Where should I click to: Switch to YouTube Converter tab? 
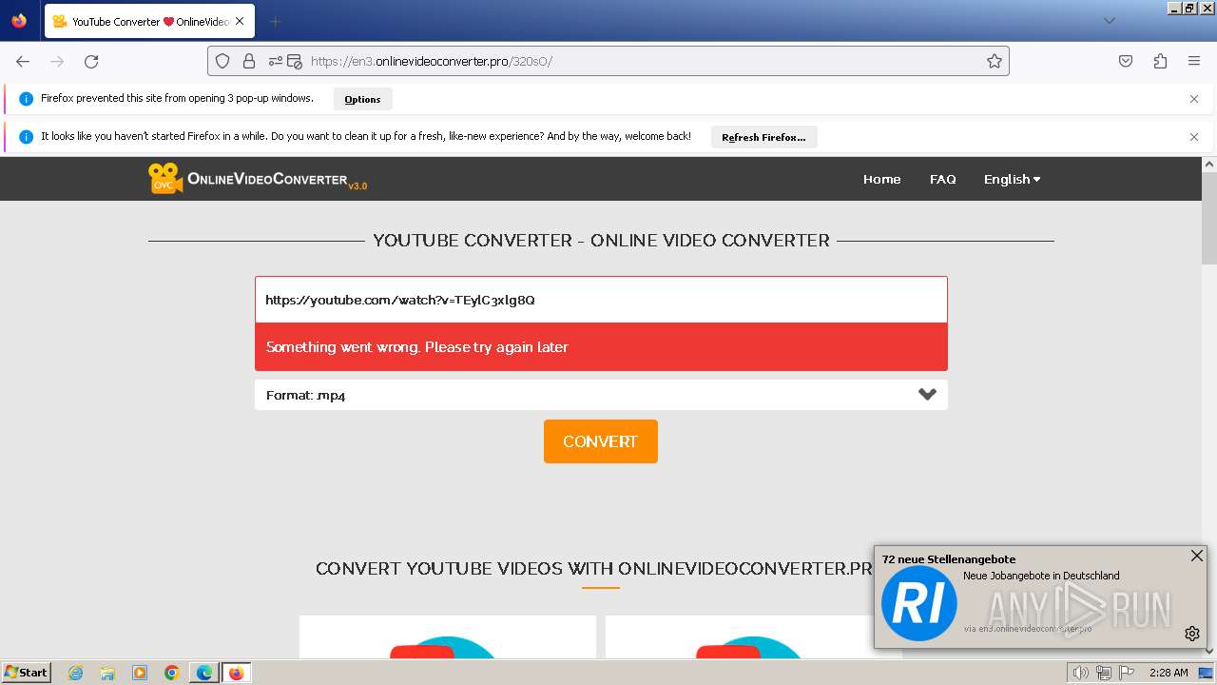pos(150,21)
